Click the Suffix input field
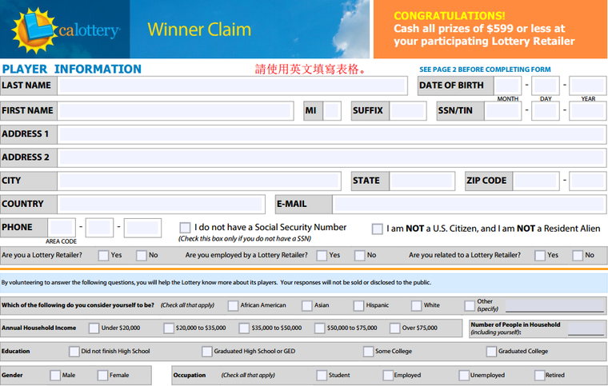 point(407,111)
